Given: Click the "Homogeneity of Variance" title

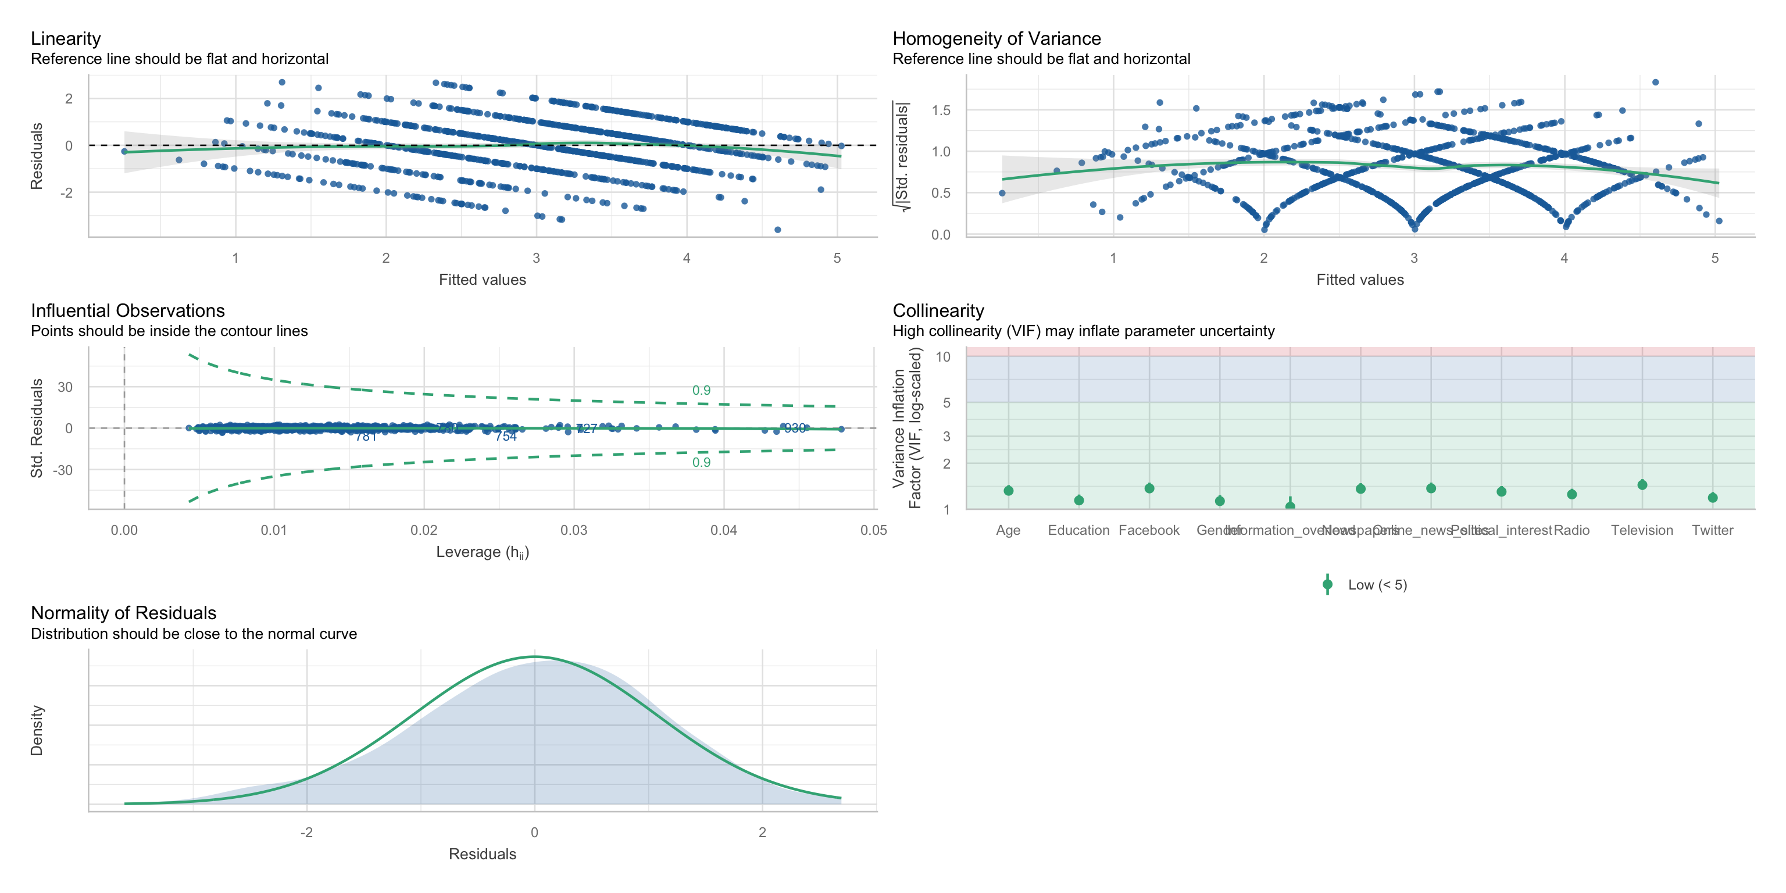Looking at the screenshot, I should [996, 39].
